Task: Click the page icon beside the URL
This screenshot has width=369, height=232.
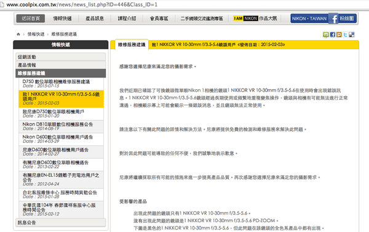Action: coord(2,5)
